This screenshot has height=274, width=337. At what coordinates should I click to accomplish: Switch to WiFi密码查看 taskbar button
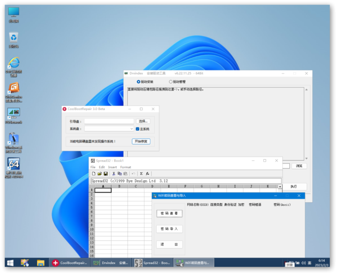pyautogui.click(x=194, y=262)
